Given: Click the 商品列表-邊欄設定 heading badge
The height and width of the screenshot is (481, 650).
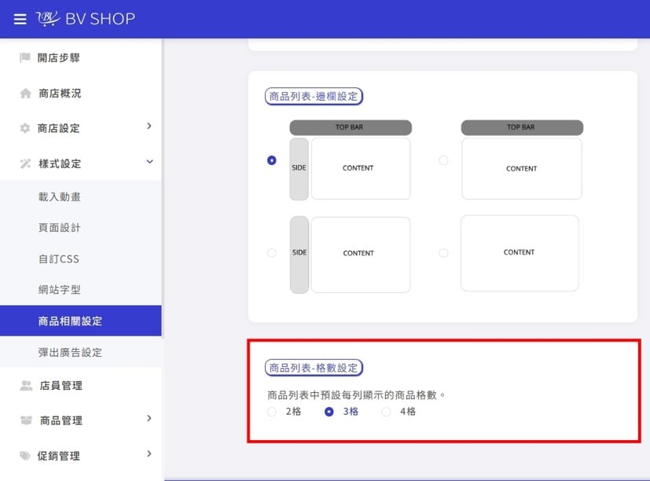Looking at the screenshot, I should (x=314, y=96).
